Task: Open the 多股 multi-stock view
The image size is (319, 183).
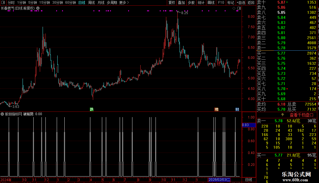Action: tap(191, 3)
